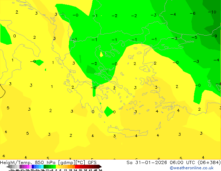Viewport: 221px width, 171px height.
Task: Click the '-9' temperature value on the map
Action: click(214, 36)
